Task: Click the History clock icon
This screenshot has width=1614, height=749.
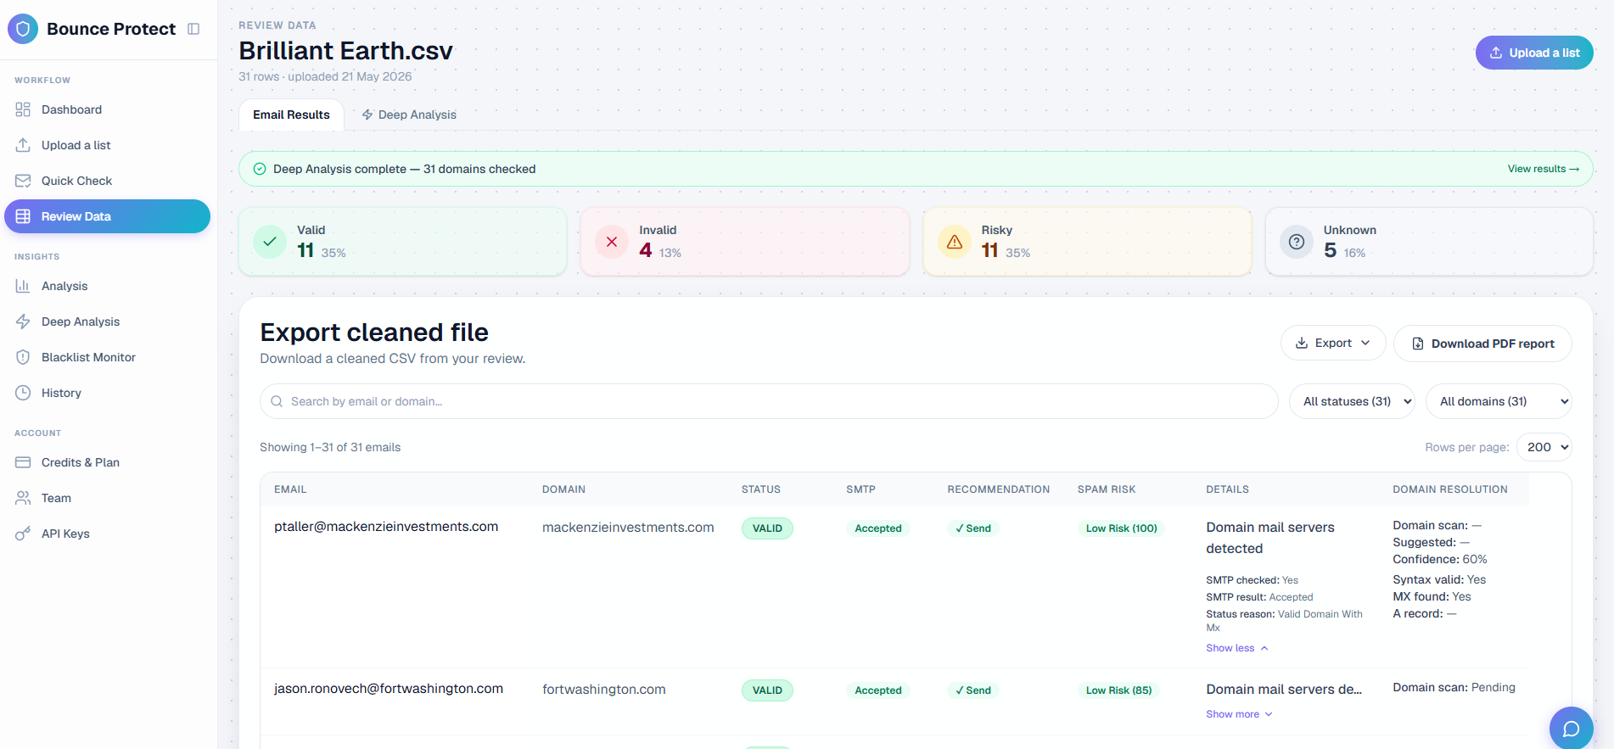Action: point(23,393)
